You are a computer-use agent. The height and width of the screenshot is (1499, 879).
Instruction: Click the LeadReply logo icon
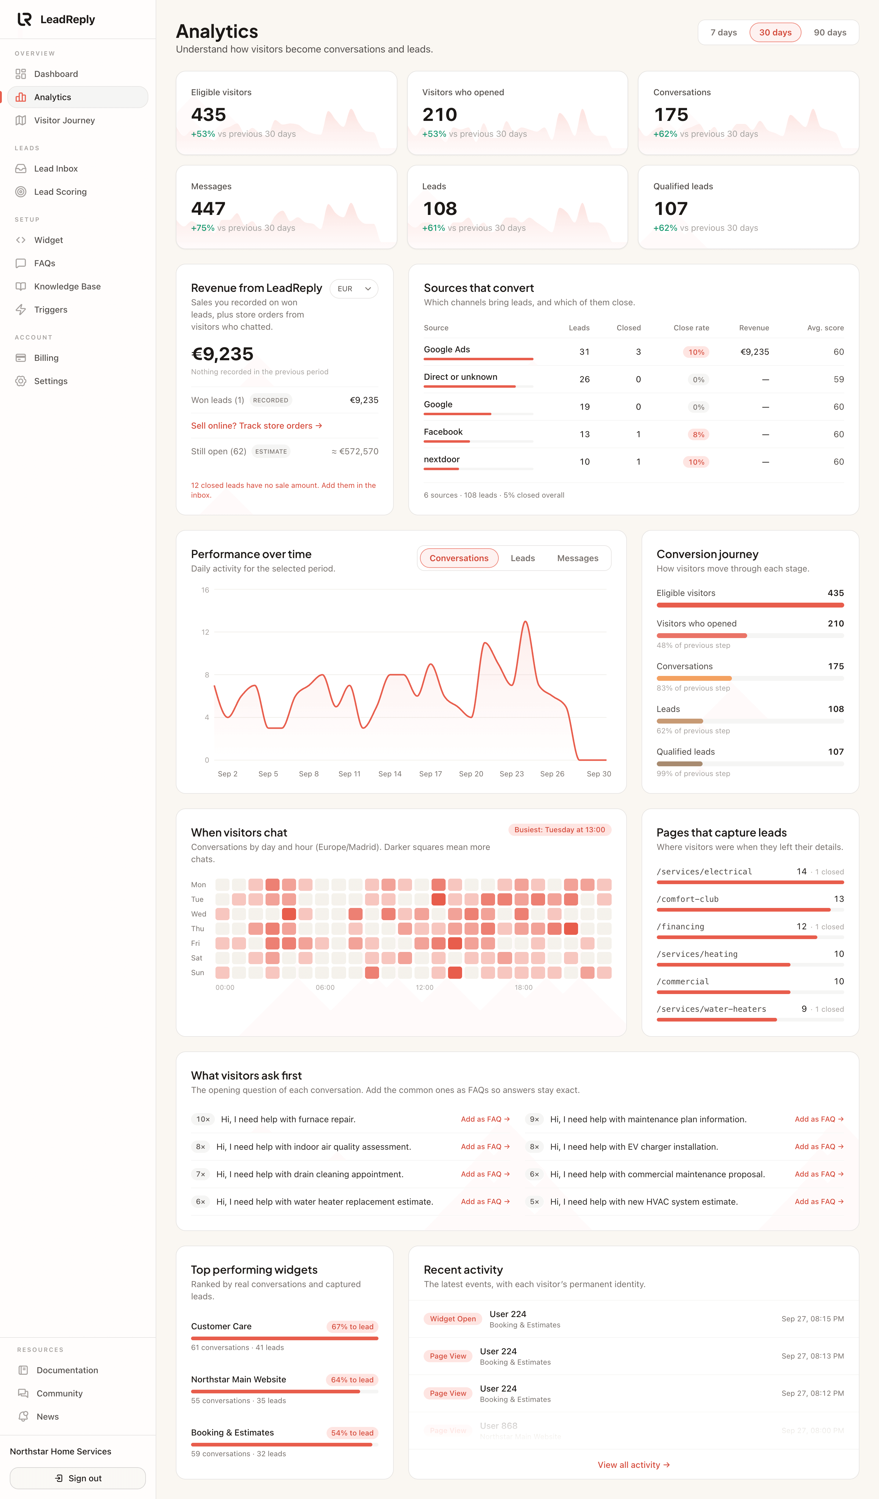point(24,20)
